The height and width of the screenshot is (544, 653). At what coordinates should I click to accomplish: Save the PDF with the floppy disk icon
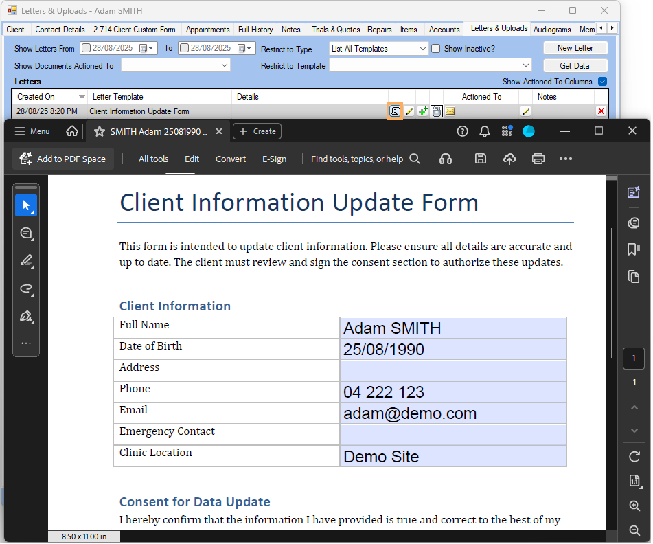(481, 159)
